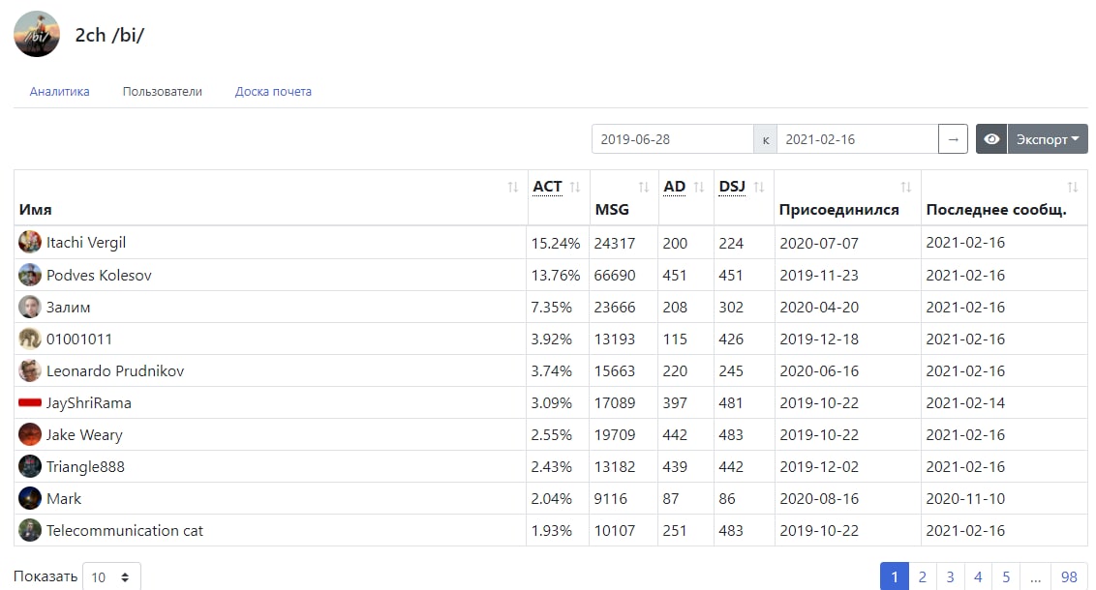Click the name Itachi Vergil
1096x590 pixels.
[x=86, y=242]
